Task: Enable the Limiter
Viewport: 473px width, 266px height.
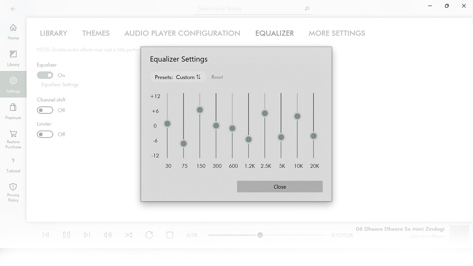Action: point(45,134)
